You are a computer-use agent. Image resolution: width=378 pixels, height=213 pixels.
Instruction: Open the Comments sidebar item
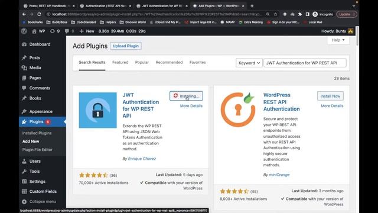pos(40,88)
